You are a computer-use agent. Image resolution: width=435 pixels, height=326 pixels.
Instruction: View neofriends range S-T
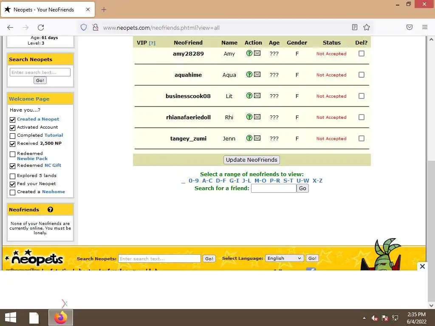288,181
